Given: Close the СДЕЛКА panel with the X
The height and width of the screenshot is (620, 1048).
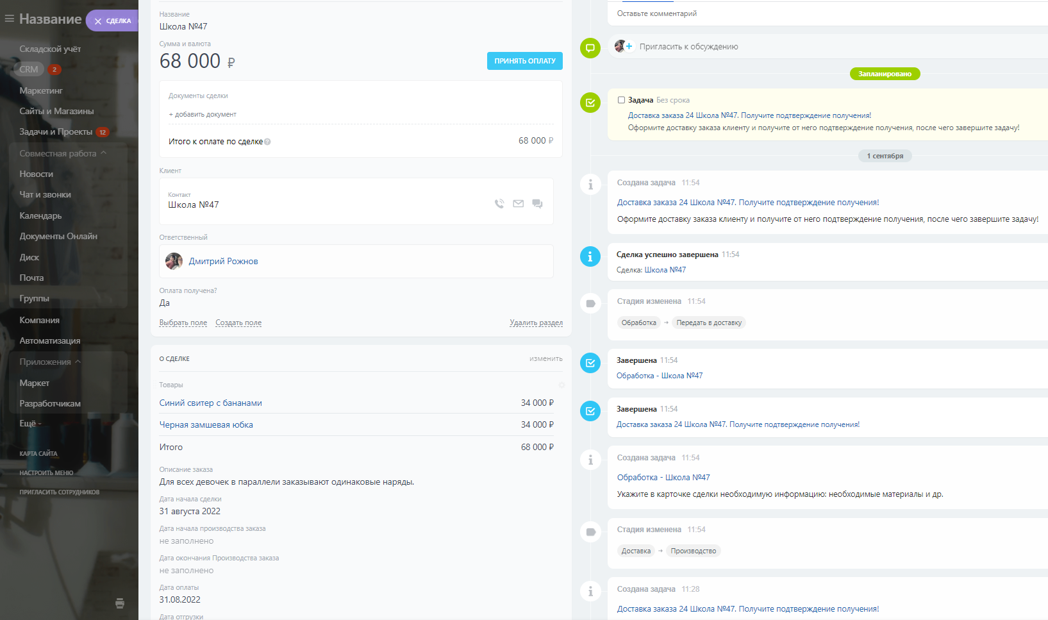Looking at the screenshot, I should [98, 21].
